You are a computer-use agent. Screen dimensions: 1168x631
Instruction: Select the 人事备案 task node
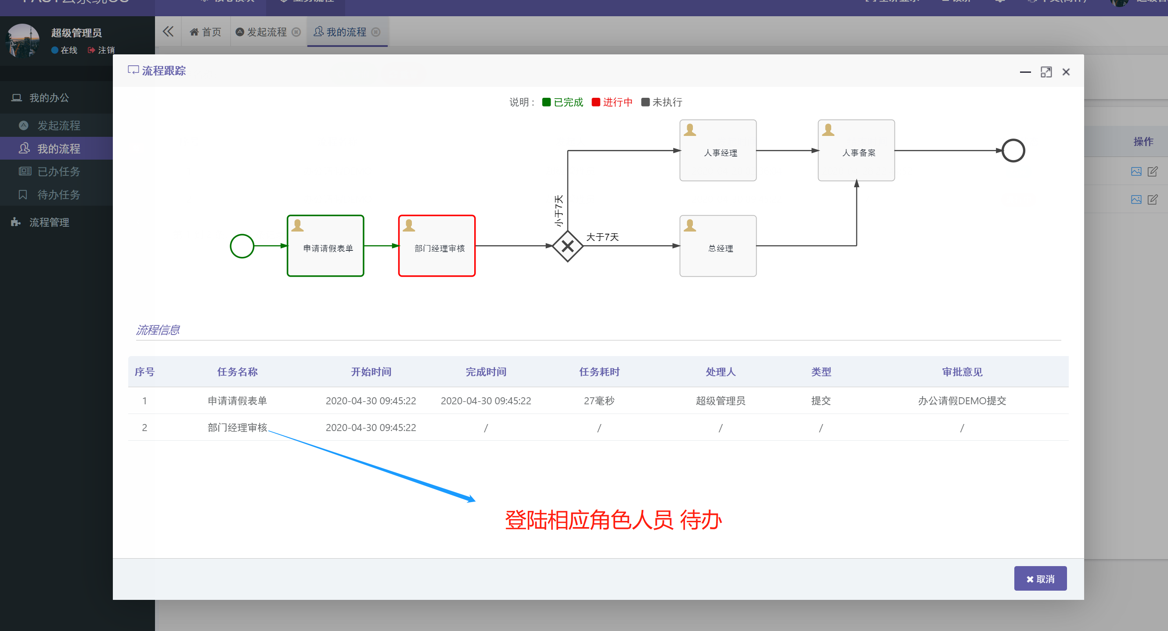point(856,150)
